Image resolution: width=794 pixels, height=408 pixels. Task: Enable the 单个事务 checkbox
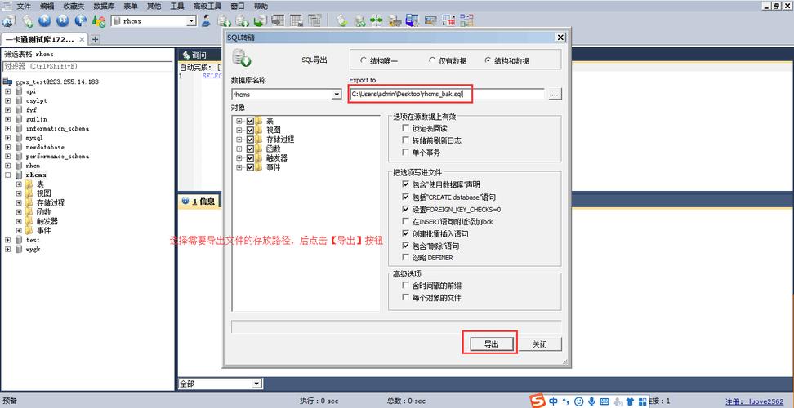(x=405, y=152)
